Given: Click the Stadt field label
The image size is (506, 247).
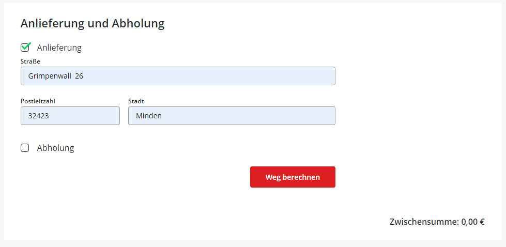Looking at the screenshot, I should pos(136,101).
